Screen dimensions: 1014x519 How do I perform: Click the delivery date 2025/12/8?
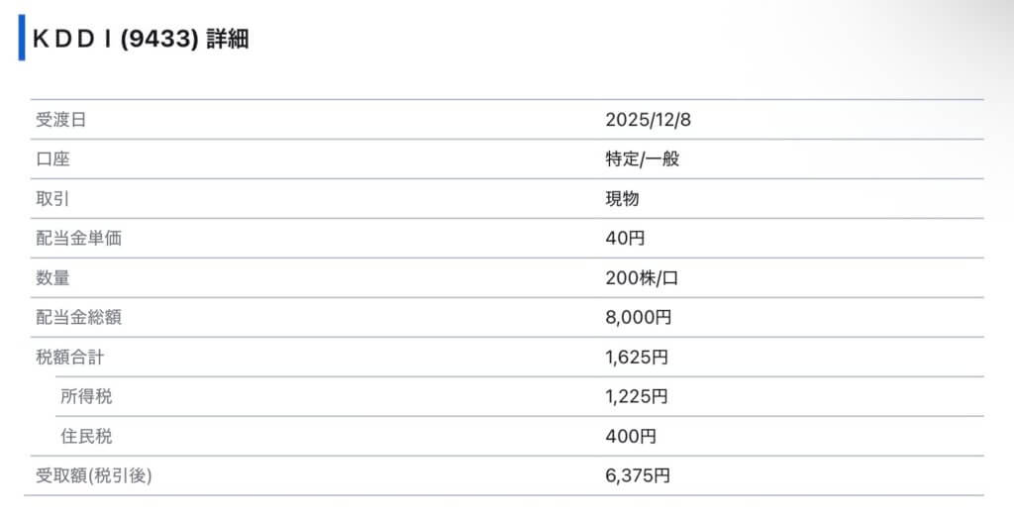point(648,120)
